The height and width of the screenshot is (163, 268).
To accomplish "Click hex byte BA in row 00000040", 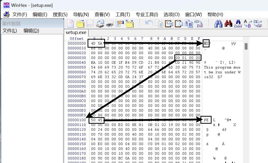I will tap(93, 63).
